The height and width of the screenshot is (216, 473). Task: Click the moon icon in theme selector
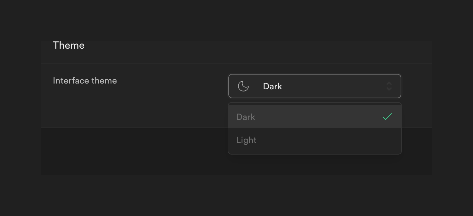click(x=243, y=86)
